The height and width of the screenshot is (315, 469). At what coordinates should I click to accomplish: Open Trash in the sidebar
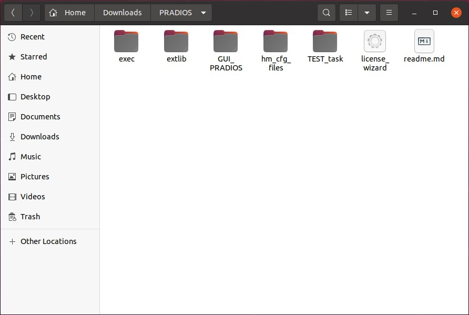click(50, 217)
